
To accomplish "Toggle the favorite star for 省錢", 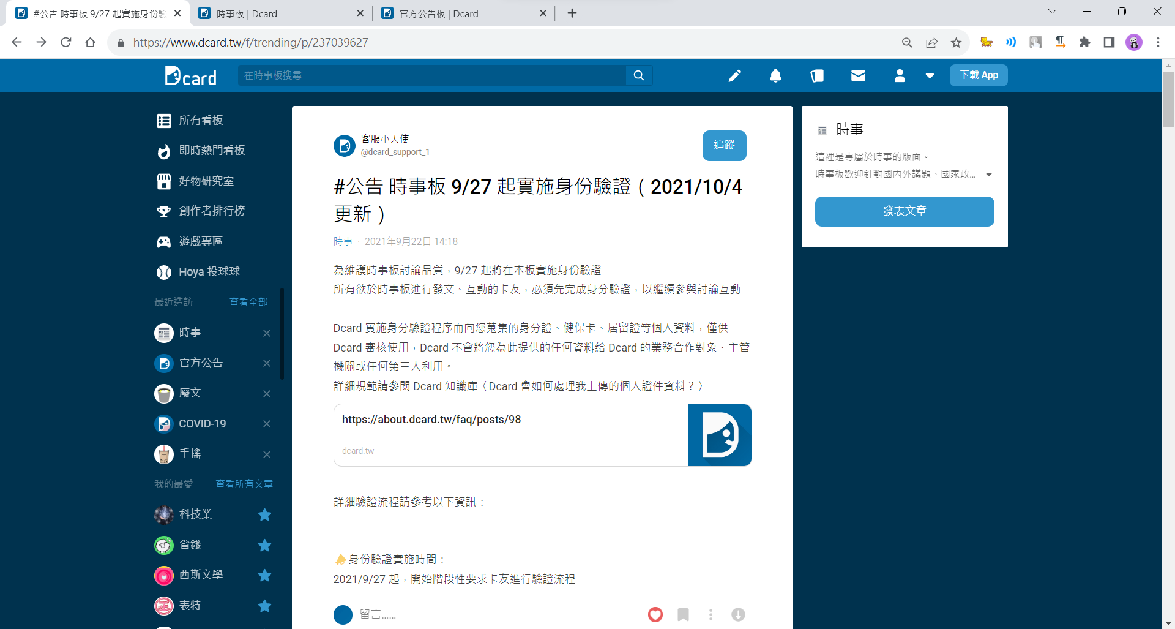I will point(264,545).
